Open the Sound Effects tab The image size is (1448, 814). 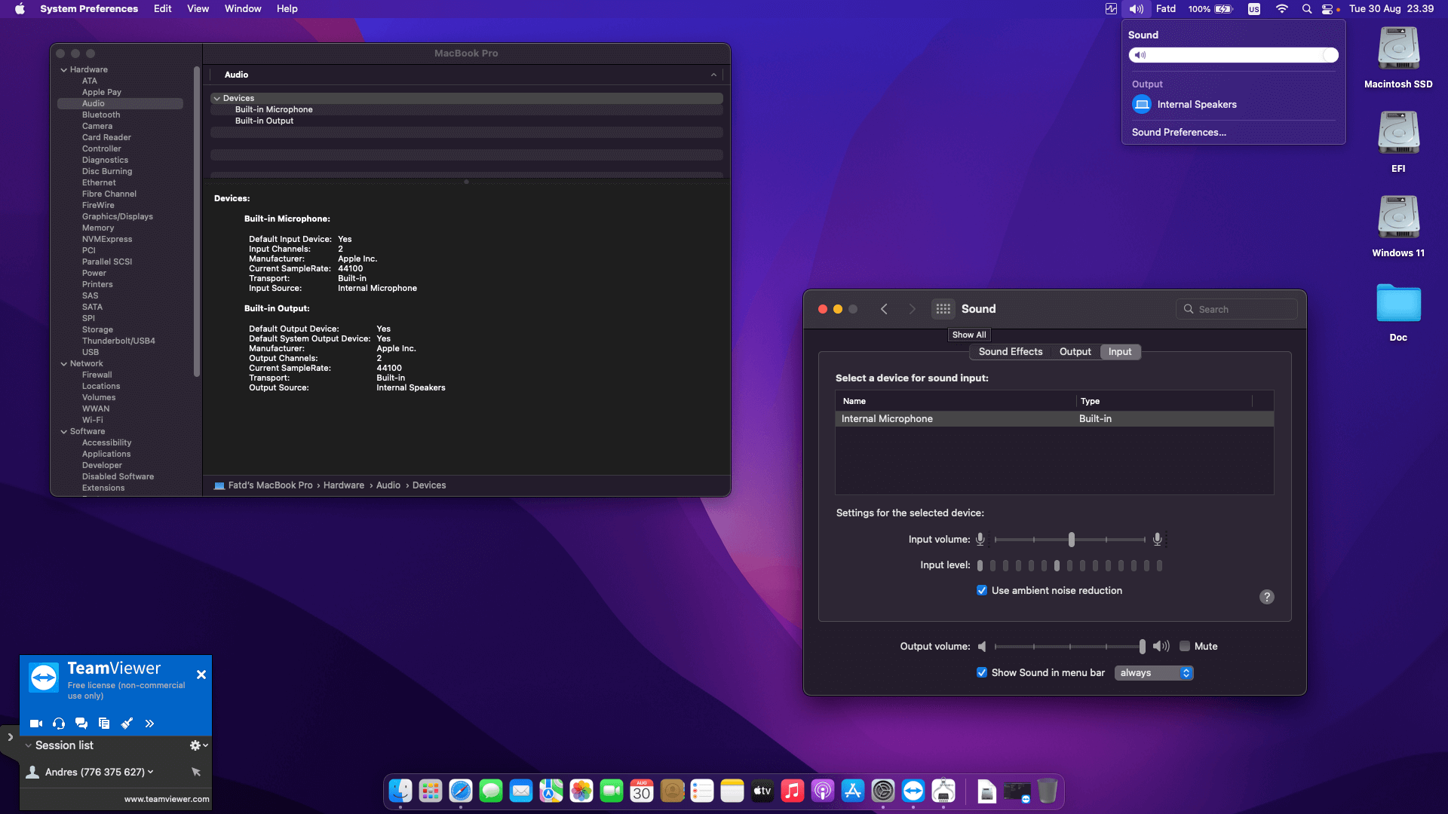coord(1010,352)
